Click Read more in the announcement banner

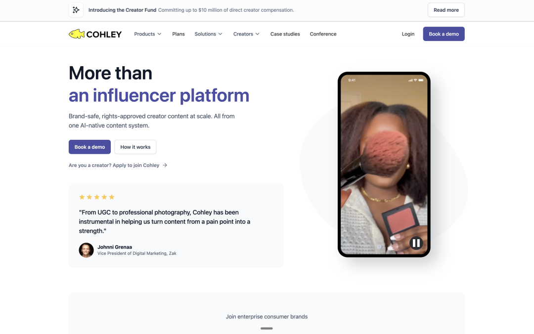pos(446,10)
